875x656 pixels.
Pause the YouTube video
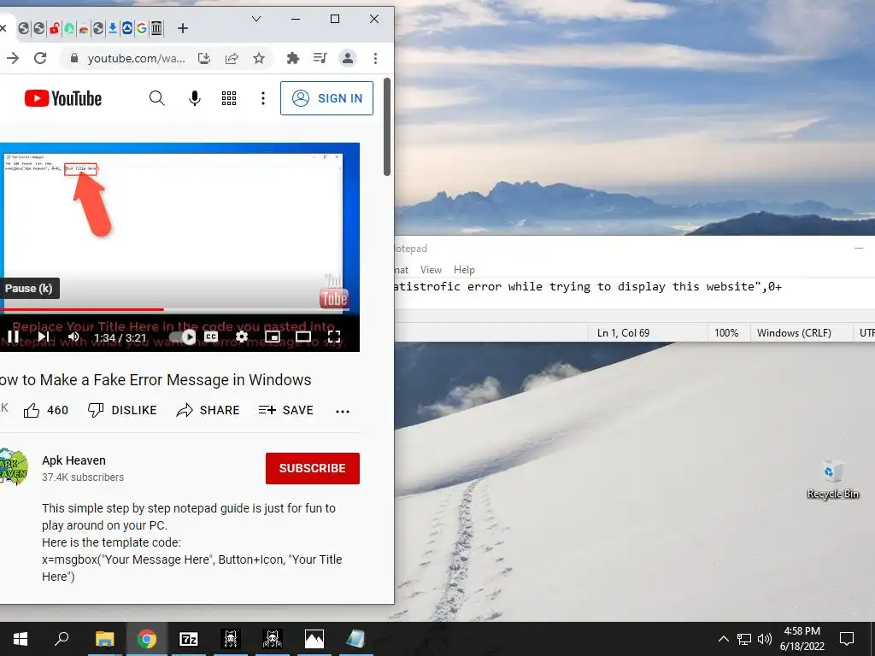(x=13, y=337)
